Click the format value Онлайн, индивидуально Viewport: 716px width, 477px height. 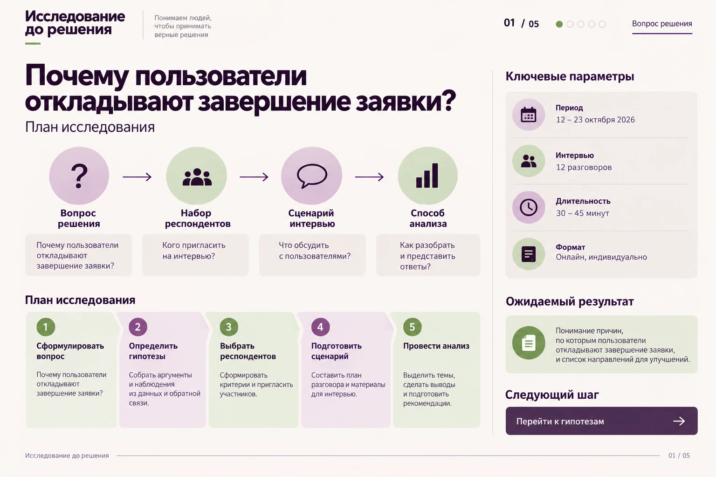601,257
